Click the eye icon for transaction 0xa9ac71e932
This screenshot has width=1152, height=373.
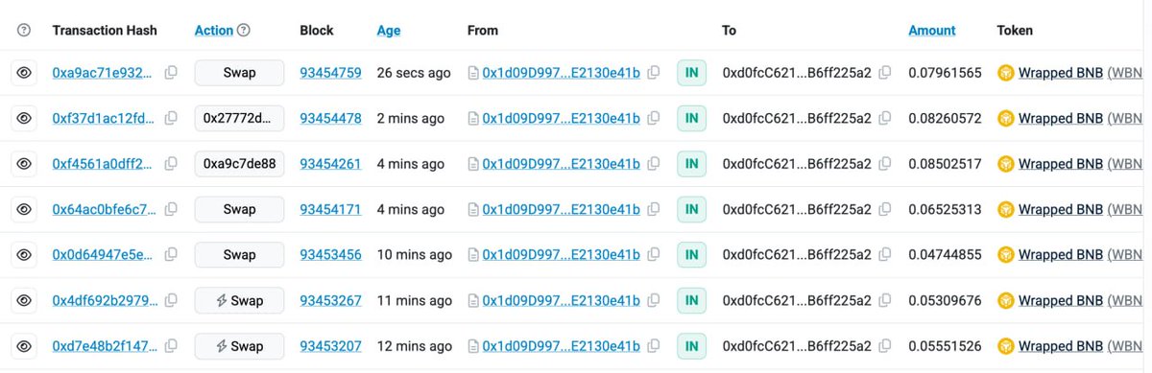pos(25,73)
